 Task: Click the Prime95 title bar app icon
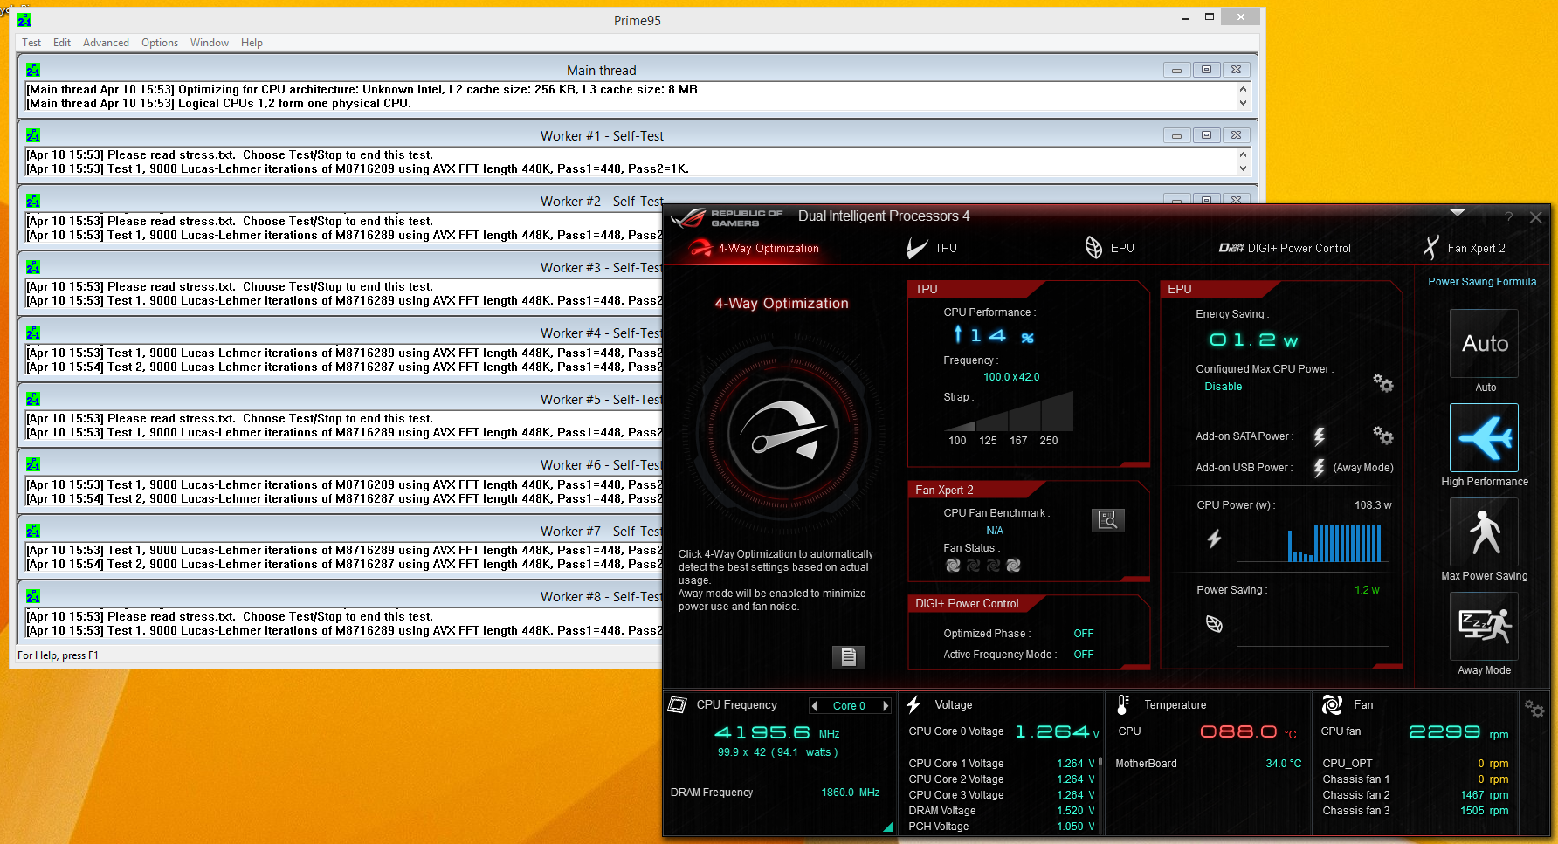[24, 20]
